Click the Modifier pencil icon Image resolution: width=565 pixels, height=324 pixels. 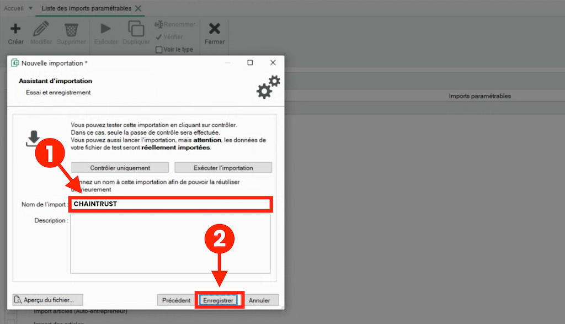[x=41, y=29]
